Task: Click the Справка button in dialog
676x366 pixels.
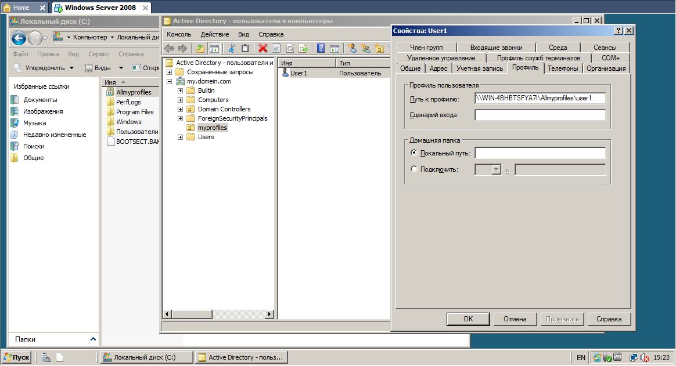Action: click(609, 319)
